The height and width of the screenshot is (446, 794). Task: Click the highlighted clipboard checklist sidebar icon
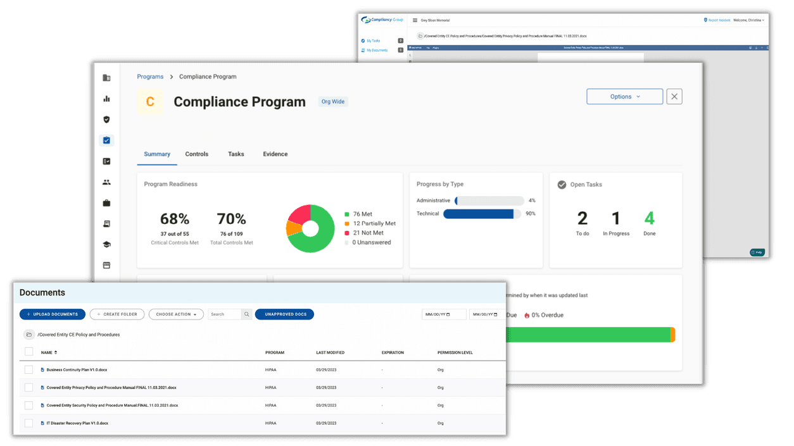(x=106, y=140)
